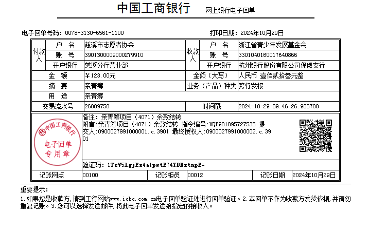
Task: Click payee bank 杭州银行股份有限公司保俶支行
Action: coord(282,65)
